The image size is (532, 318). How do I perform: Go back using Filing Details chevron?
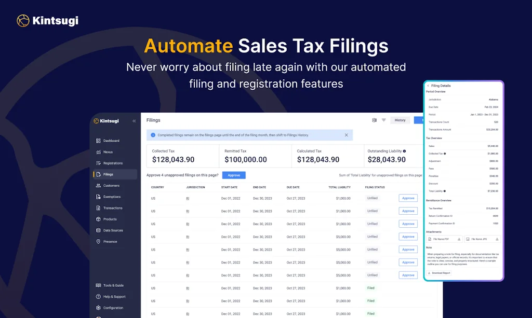428,86
